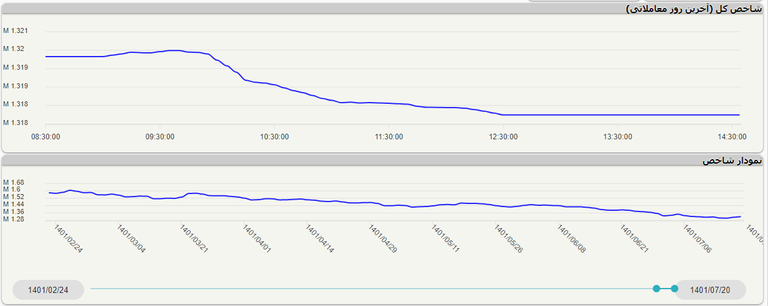Click the 1.321 M value axis label
768x306 pixels.
coord(16,31)
